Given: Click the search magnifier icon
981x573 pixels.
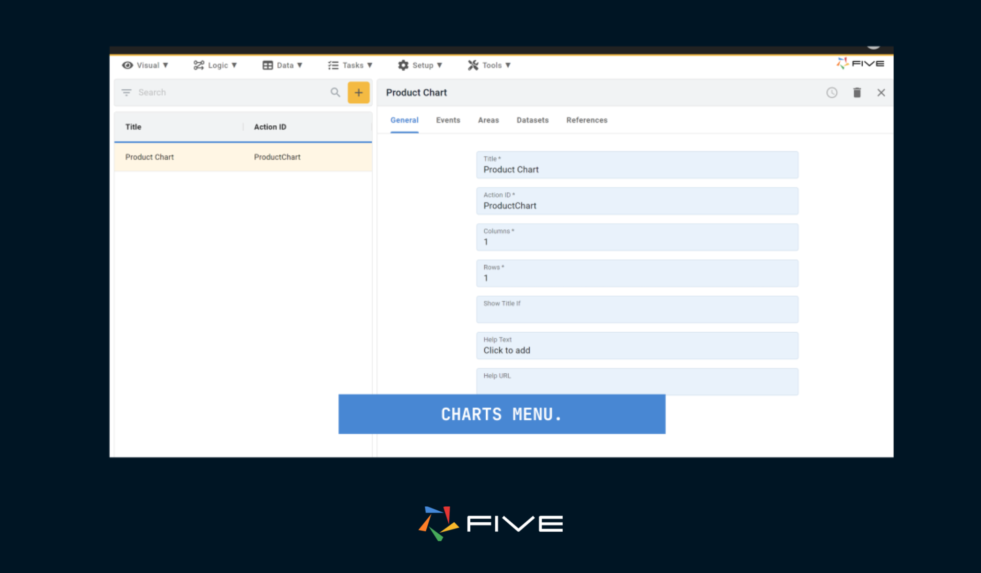Looking at the screenshot, I should pyautogui.click(x=335, y=92).
